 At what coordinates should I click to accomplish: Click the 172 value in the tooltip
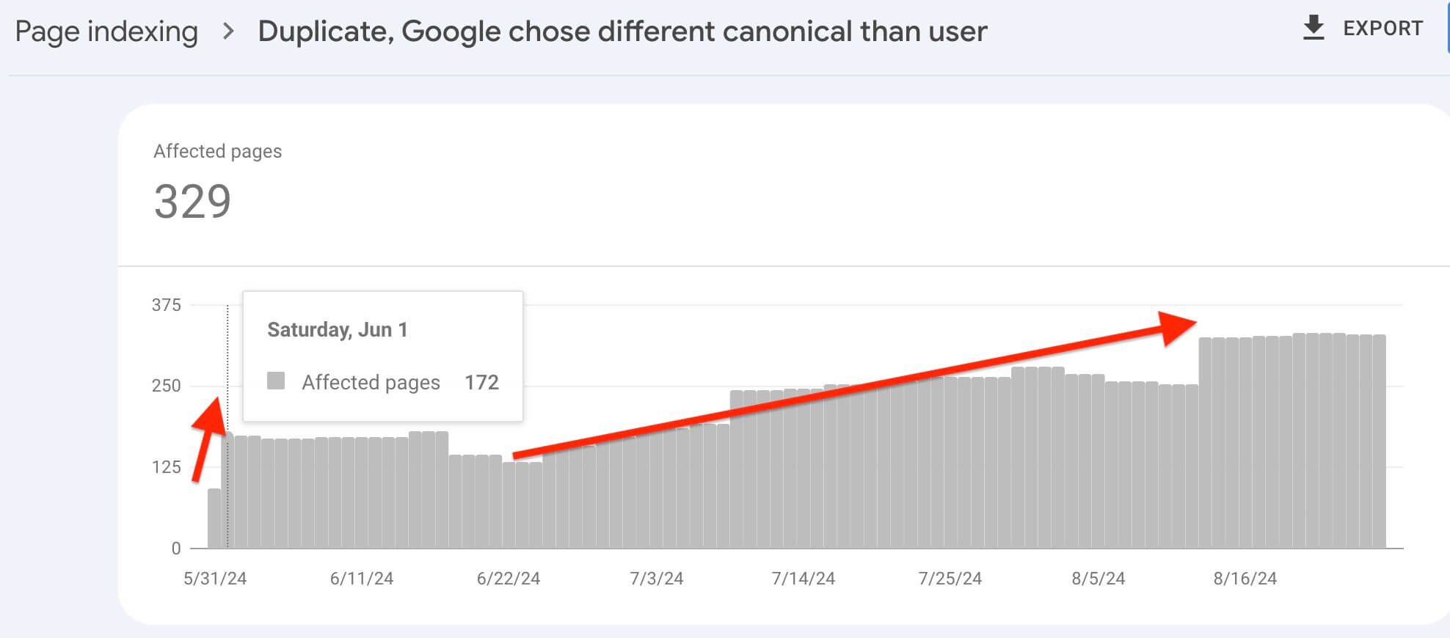(481, 382)
